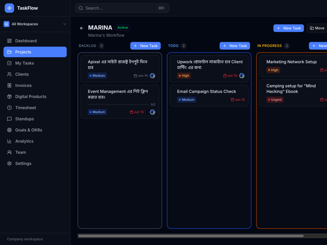
Task: Navigate to Timesheet
Action: click(x=35, y=108)
